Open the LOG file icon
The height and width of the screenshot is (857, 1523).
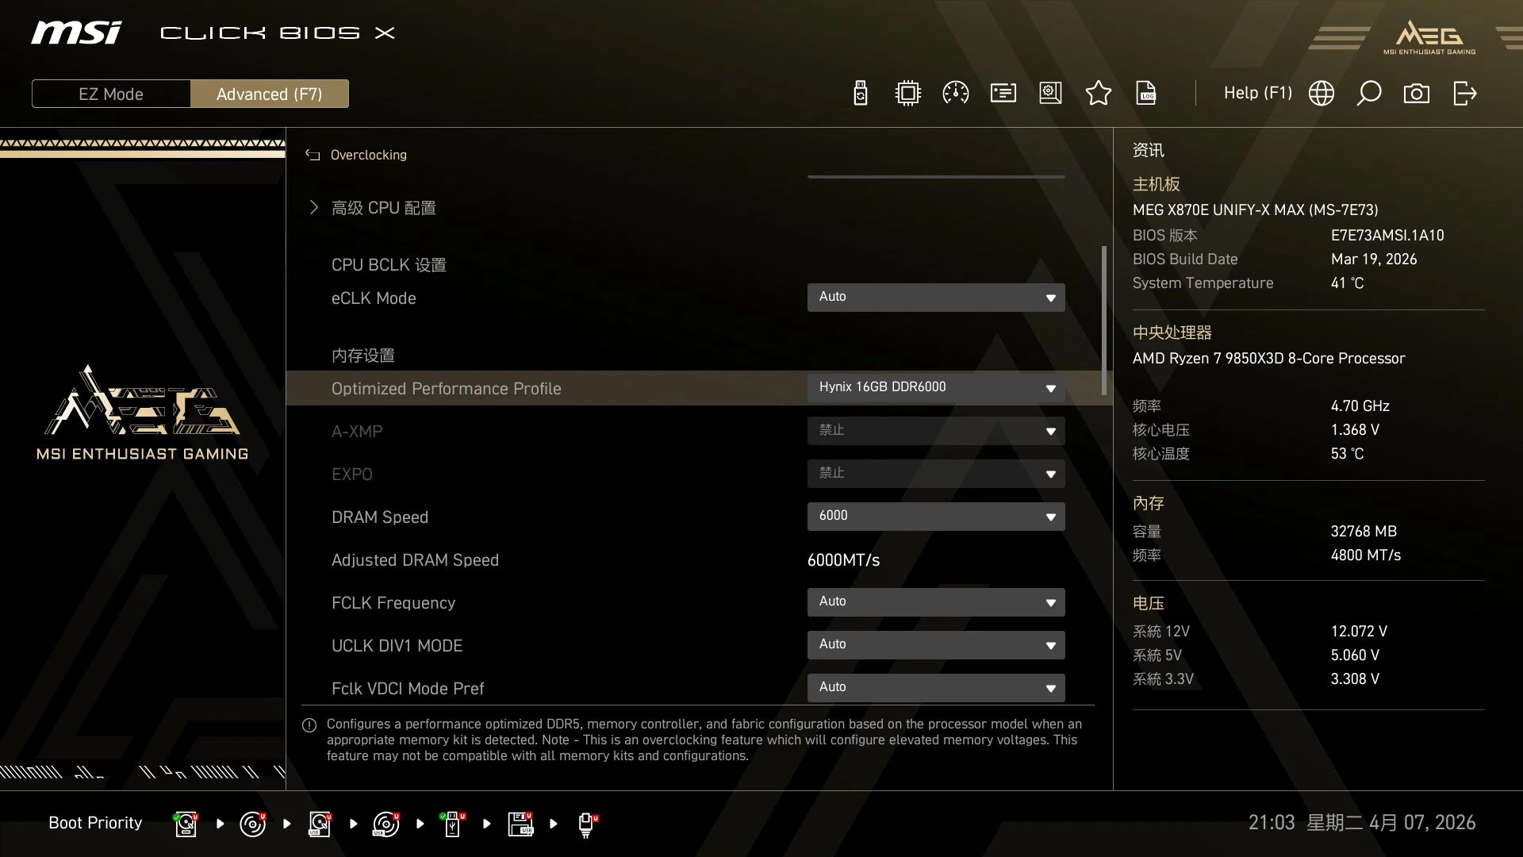point(1145,94)
